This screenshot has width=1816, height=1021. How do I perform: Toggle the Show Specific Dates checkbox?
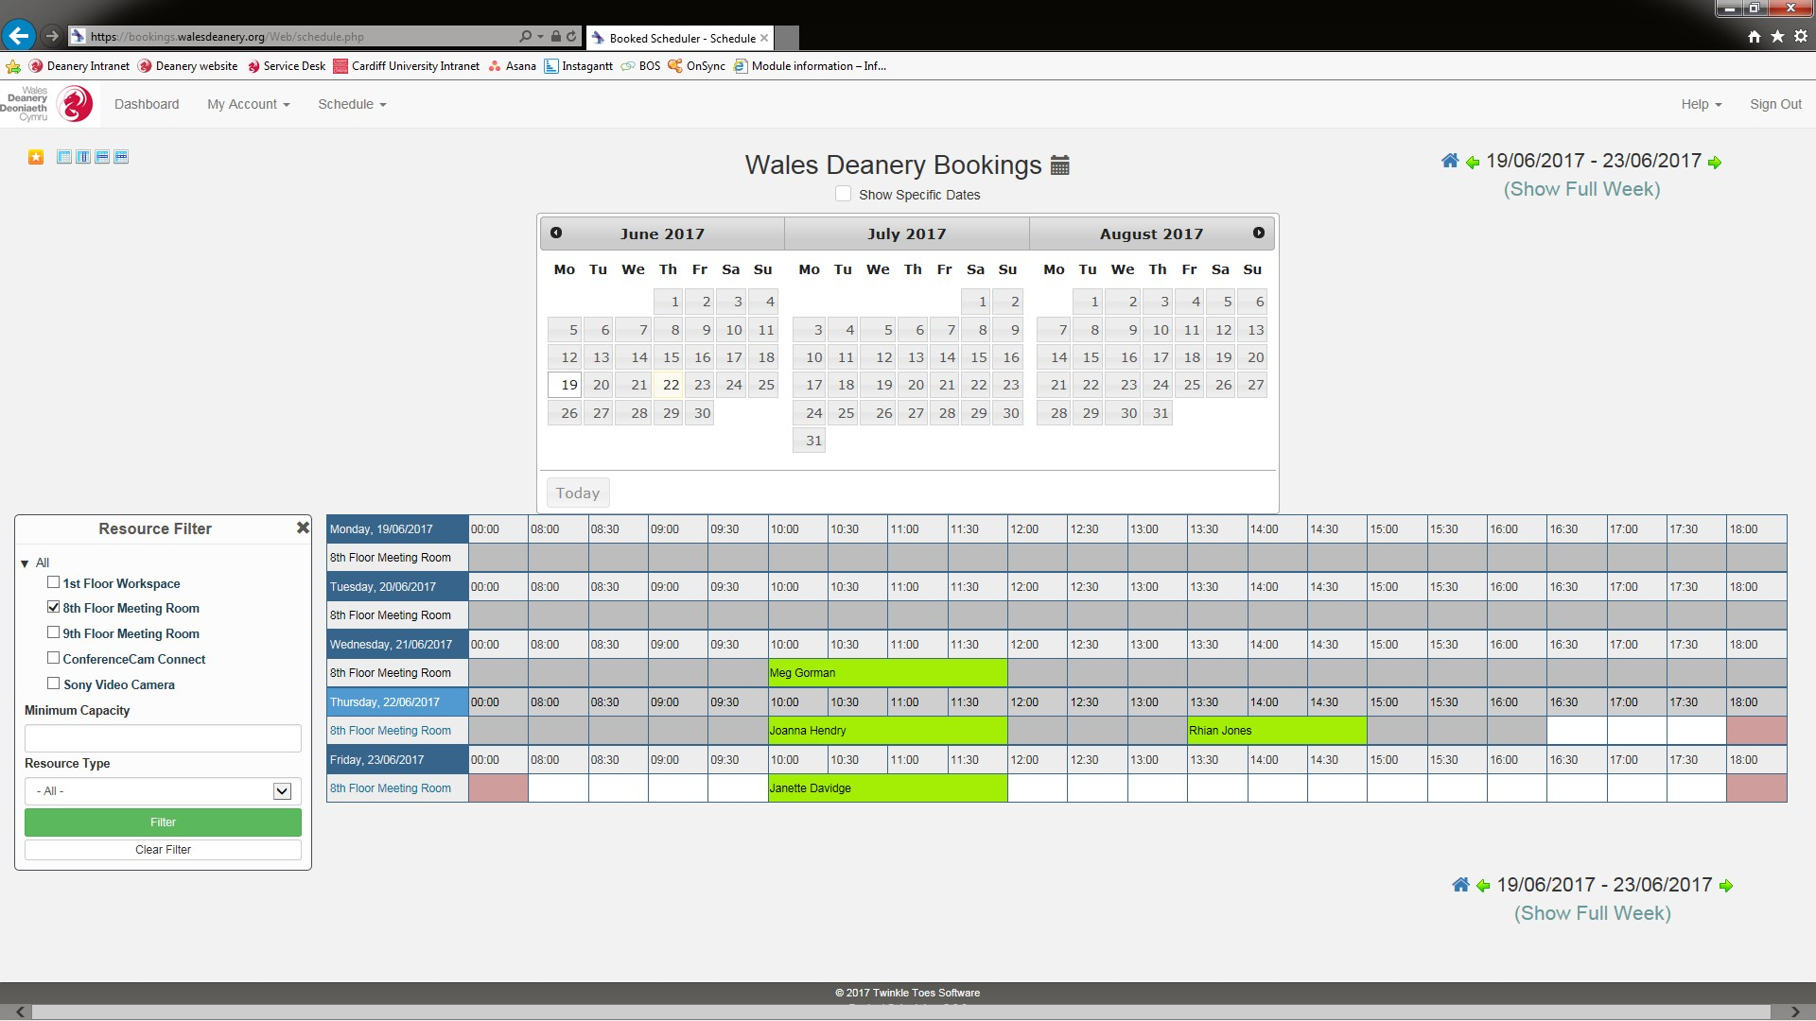[843, 193]
